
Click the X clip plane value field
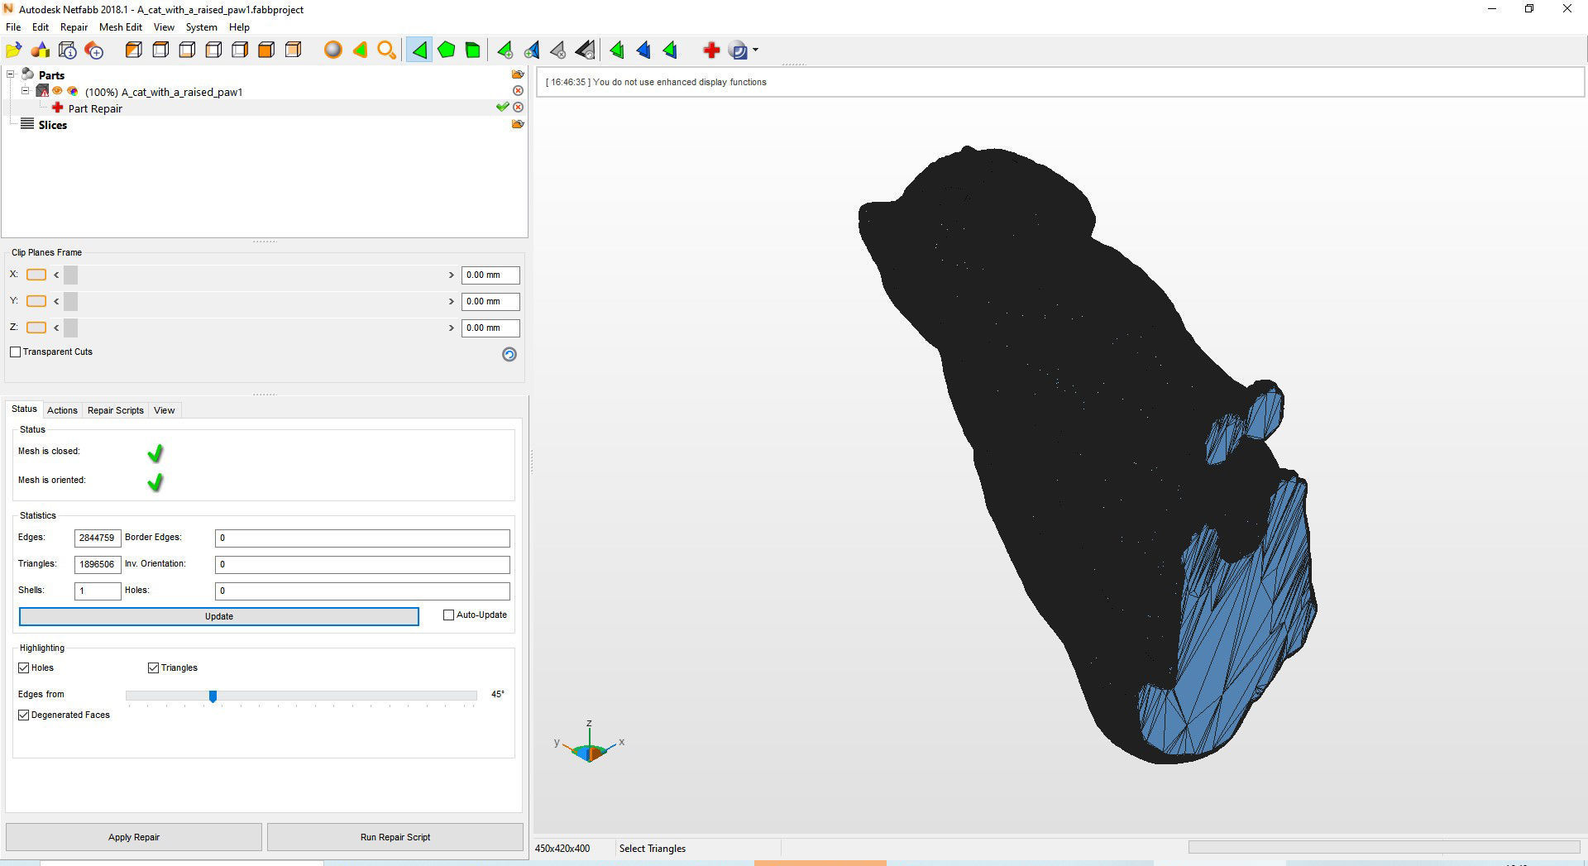click(x=490, y=275)
